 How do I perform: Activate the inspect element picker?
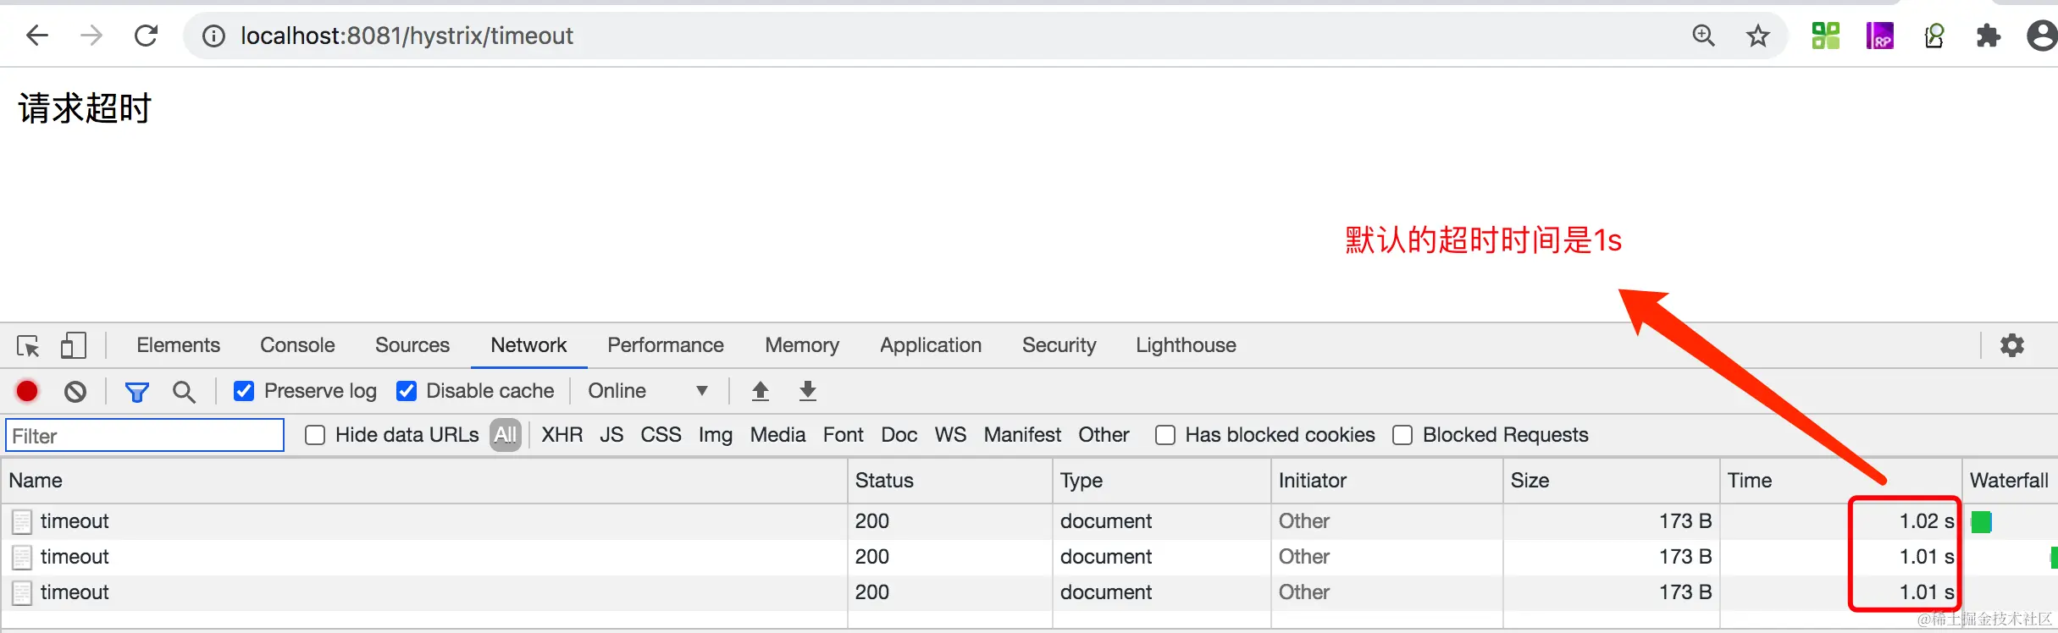click(28, 345)
